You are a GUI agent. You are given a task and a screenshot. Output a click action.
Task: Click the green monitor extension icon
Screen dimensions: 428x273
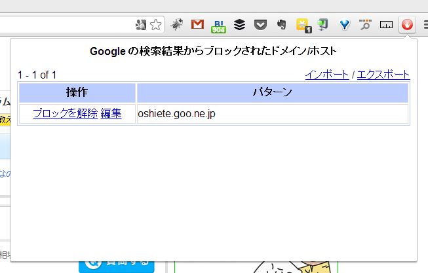[323, 24]
